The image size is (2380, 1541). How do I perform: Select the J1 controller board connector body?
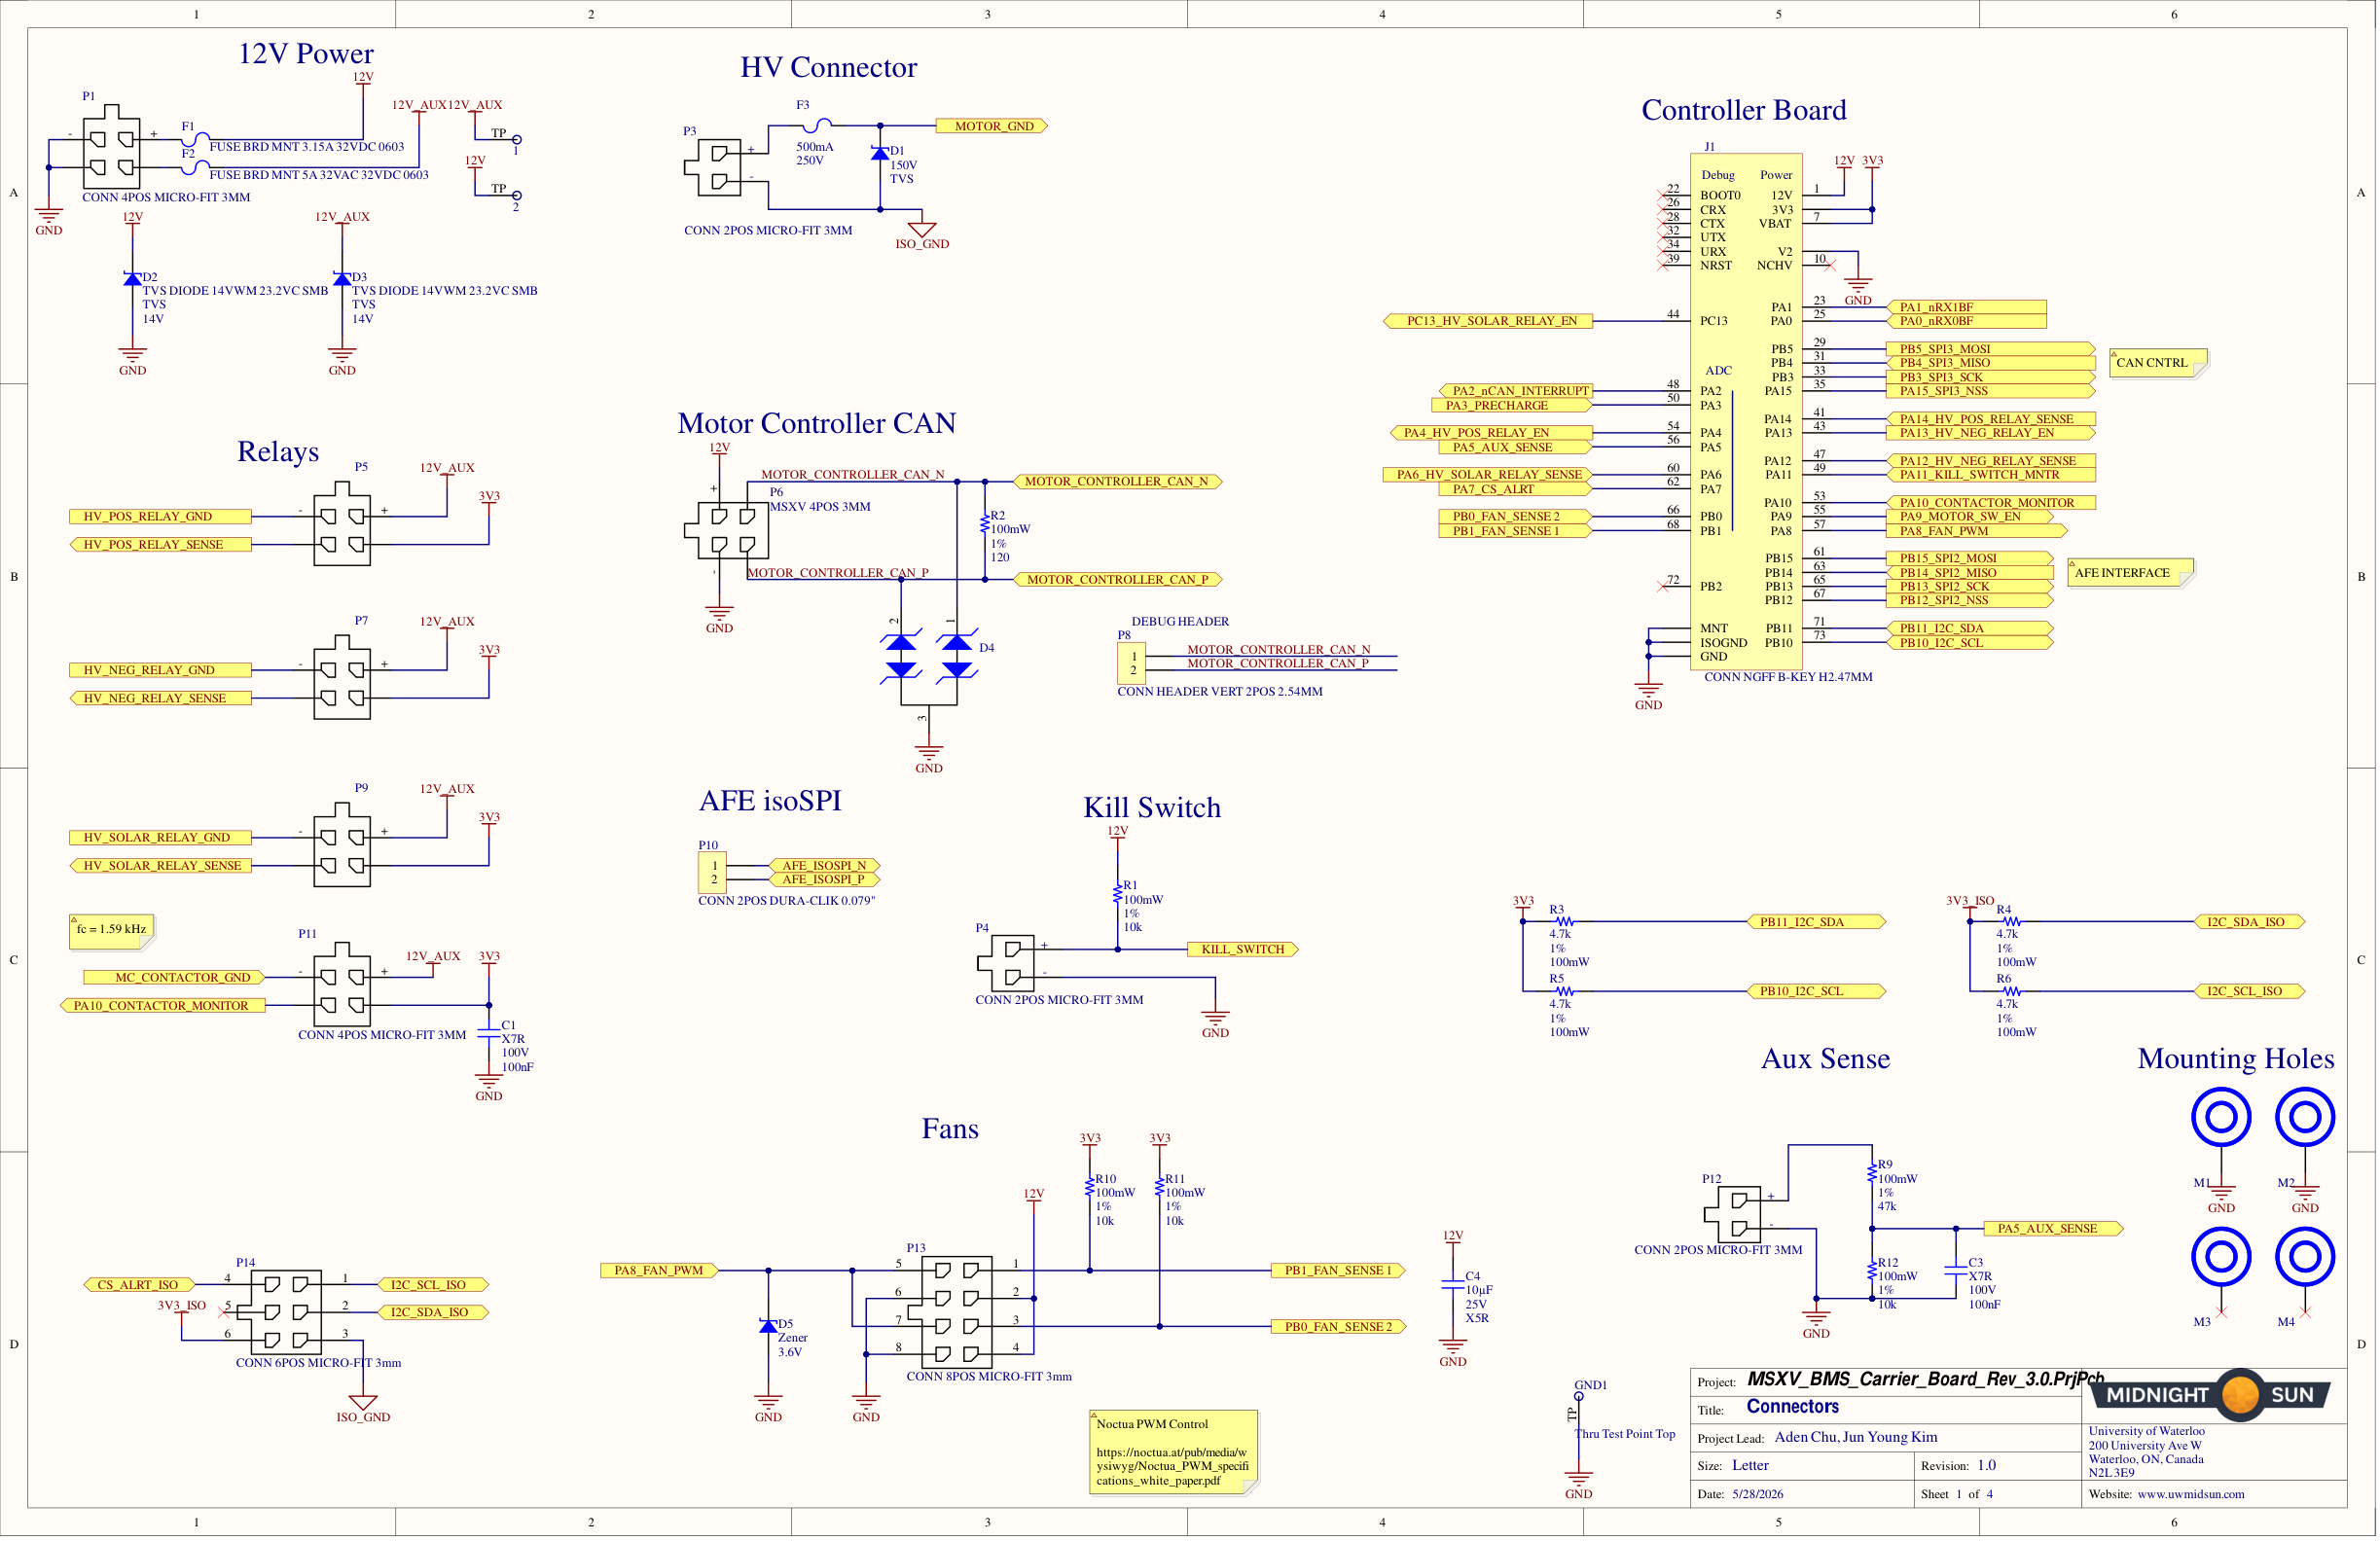click(1746, 411)
